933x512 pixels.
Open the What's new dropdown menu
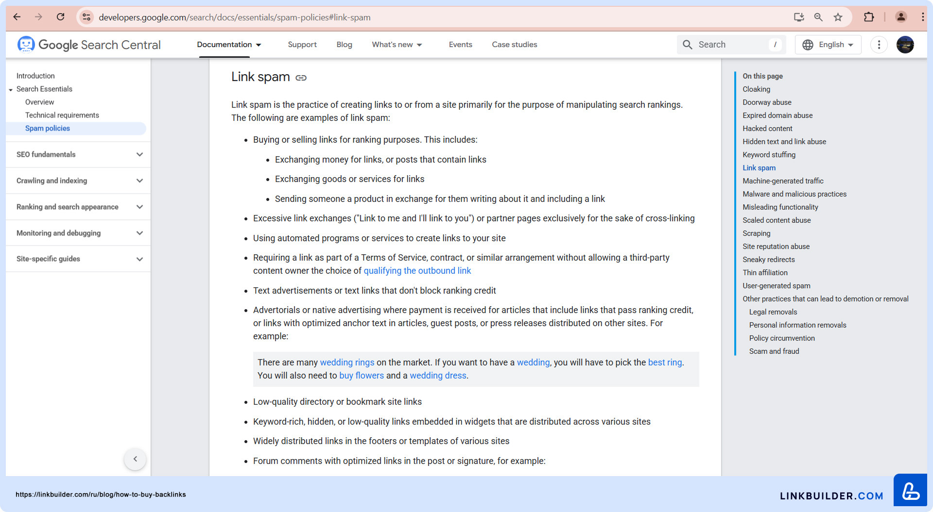[397, 45]
